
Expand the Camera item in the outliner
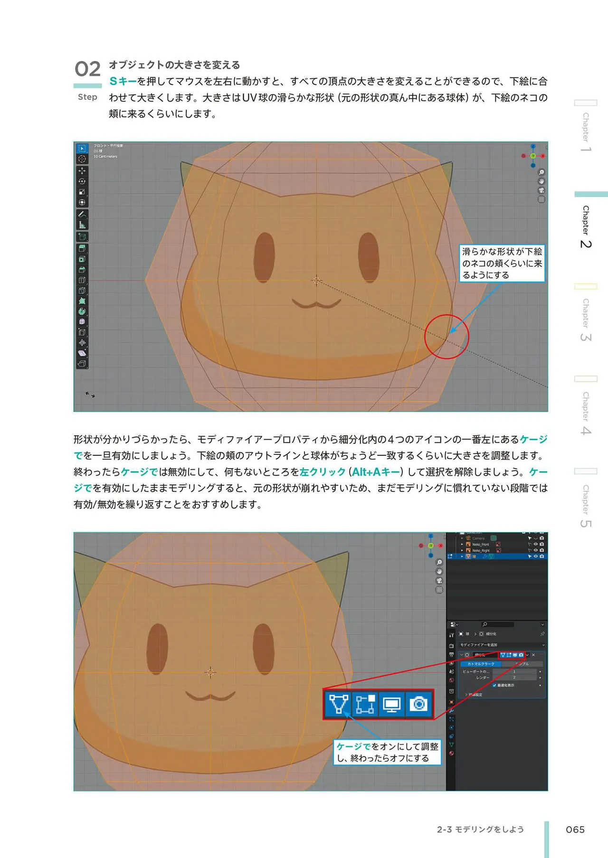(x=462, y=538)
